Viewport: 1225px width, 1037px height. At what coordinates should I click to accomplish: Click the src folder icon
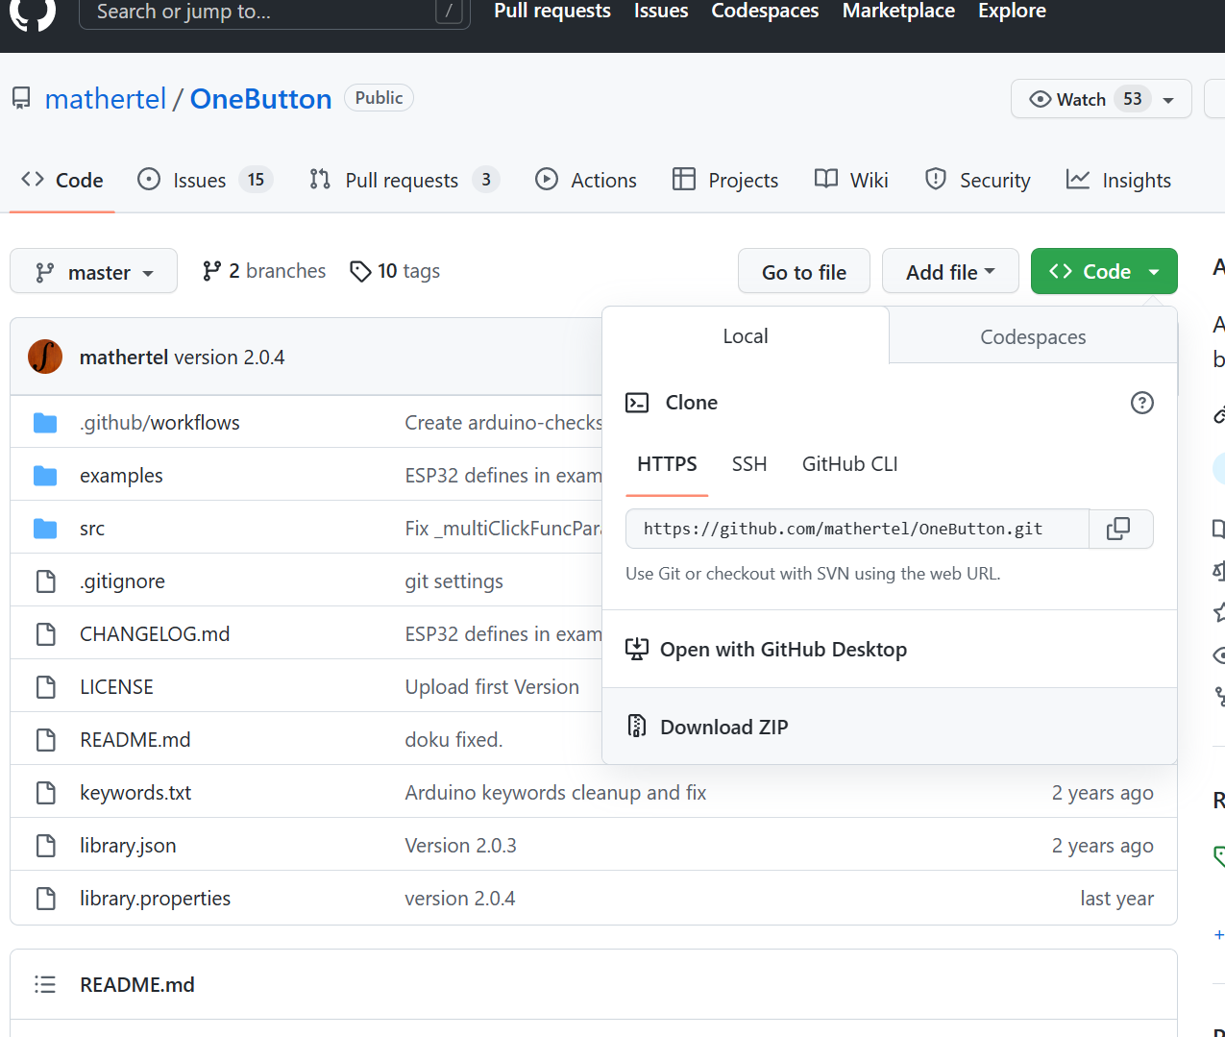click(45, 529)
